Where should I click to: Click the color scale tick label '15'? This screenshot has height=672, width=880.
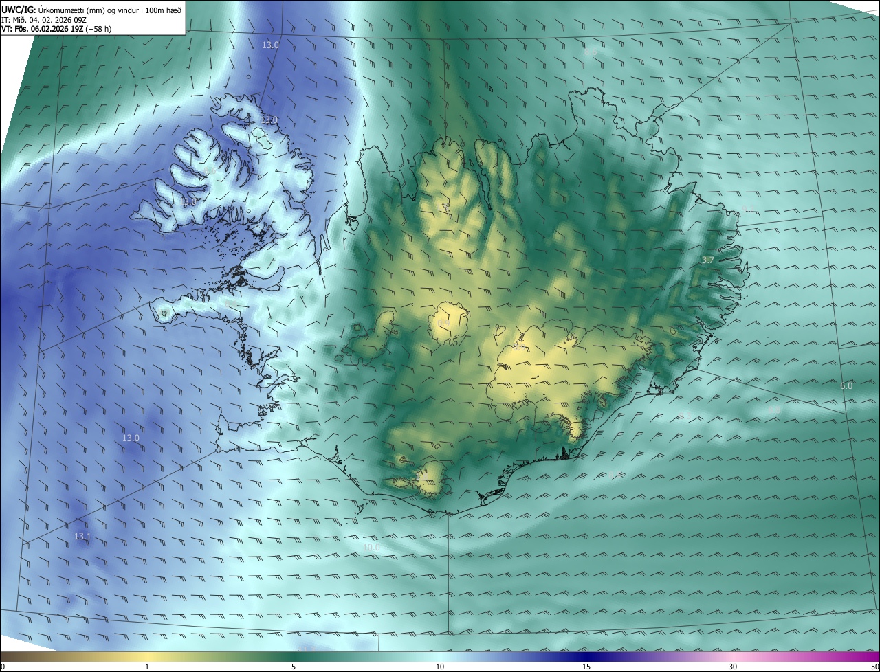tap(586, 667)
